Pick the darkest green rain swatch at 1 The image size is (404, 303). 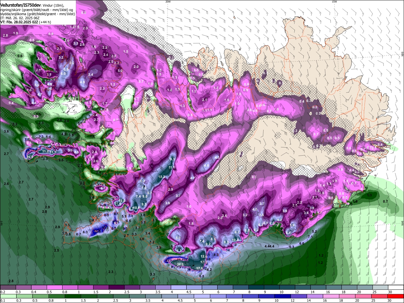pos(72,296)
